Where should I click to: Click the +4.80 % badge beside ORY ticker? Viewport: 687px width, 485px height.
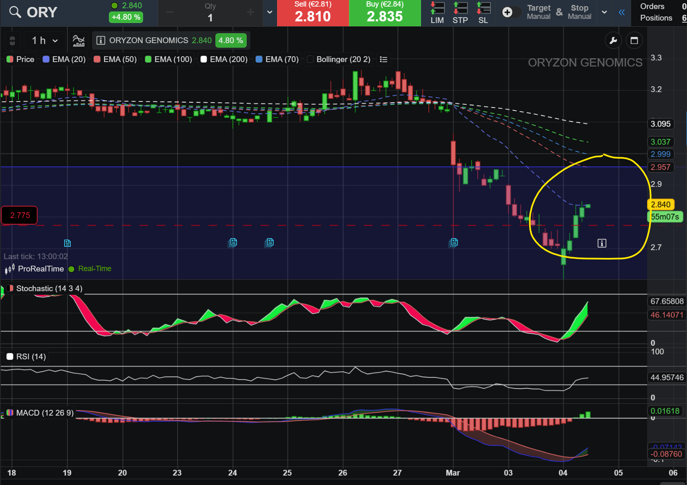point(126,17)
